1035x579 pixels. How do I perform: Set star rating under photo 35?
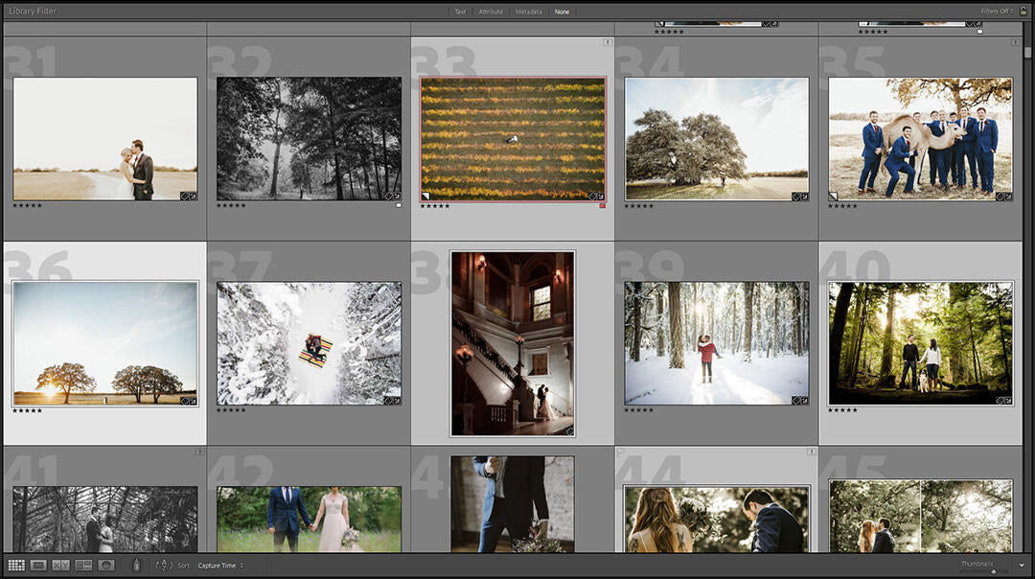tap(843, 206)
